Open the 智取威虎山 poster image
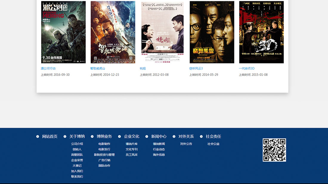 point(113,32)
